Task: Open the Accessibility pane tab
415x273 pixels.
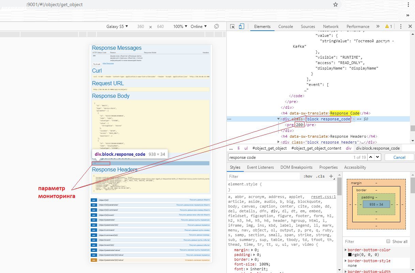Action: pos(355,167)
